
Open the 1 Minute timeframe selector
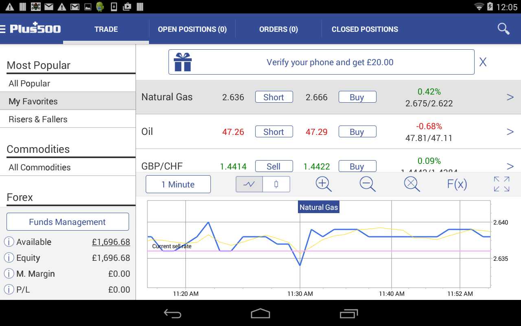point(178,184)
